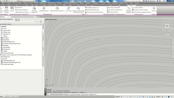The width and height of the screenshot is (174, 98).
Task: Click Object Viewer (Просмотр объектов)
Action: click(21, 10)
